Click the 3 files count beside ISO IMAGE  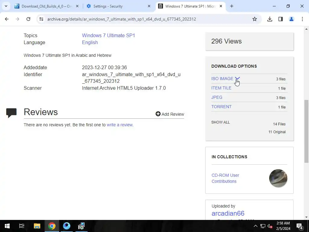(x=281, y=79)
